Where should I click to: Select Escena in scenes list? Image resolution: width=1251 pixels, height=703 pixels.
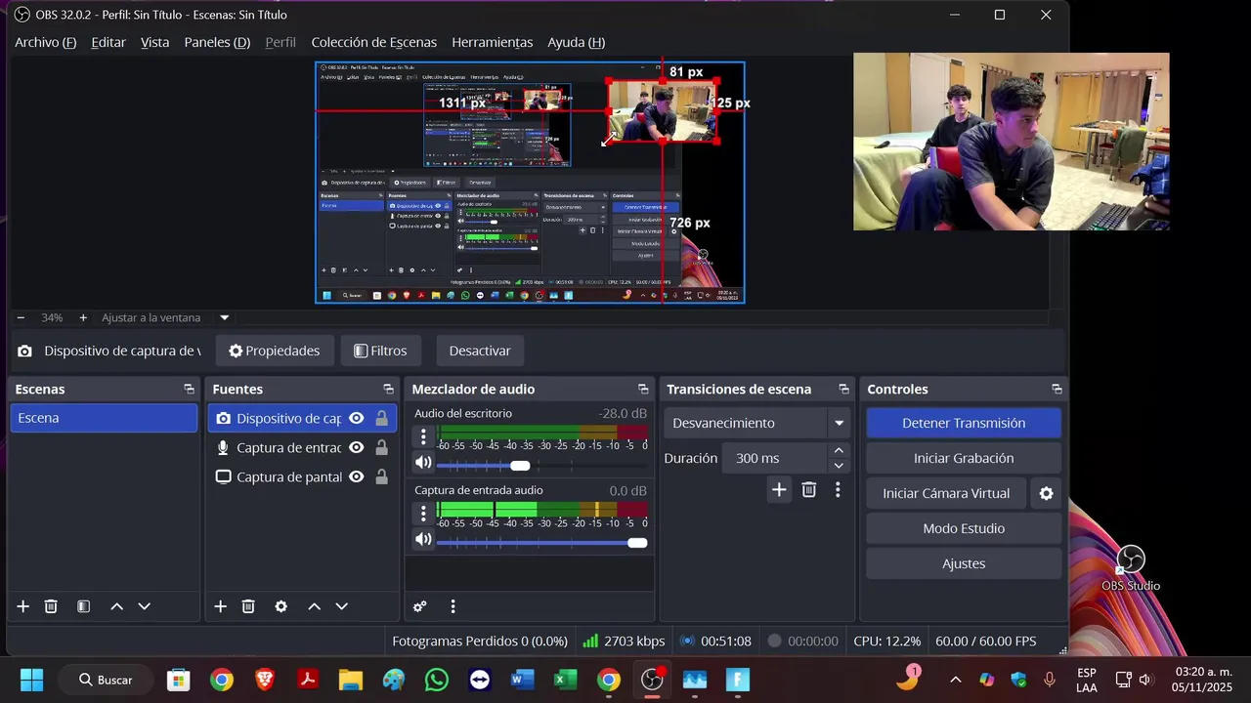point(104,418)
